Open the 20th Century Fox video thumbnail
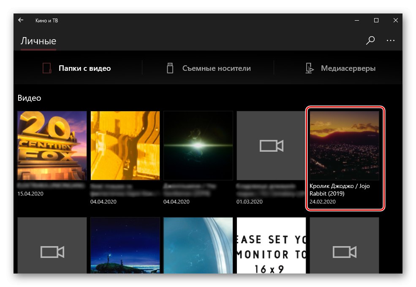Viewport: 416px width, 287px height. click(52, 146)
